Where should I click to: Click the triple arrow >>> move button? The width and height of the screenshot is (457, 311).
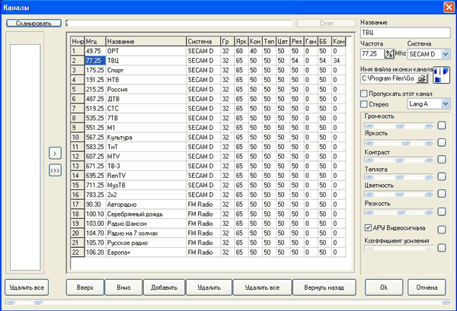pos(55,170)
